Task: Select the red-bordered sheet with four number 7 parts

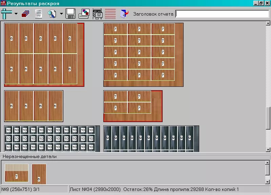Action: [133, 106]
